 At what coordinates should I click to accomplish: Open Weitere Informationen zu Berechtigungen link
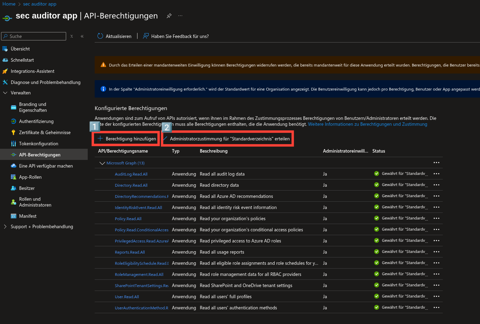click(368, 124)
